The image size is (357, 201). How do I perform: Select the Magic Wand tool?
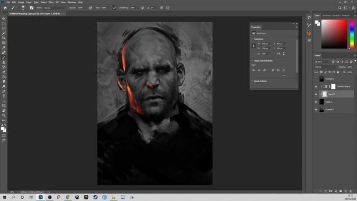tap(4, 33)
